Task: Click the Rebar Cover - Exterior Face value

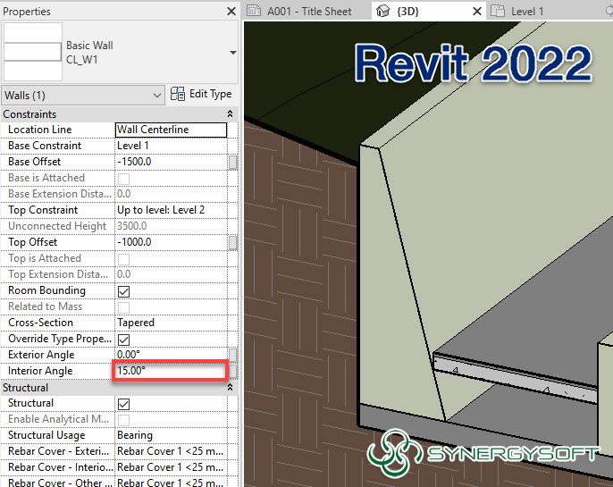Action: point(171,451)
